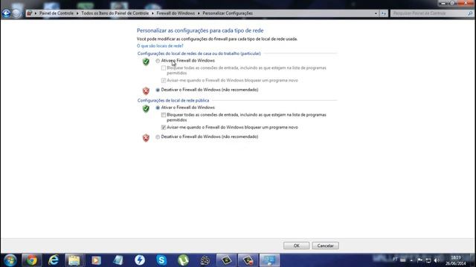Screen dimensions: 476x267
Task: Click the green shield beside public Ativar option
Action: (x=146, y=109)
